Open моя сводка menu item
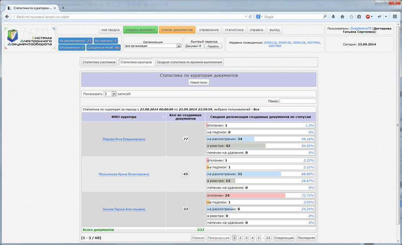This screenshot has width=402, height=245. coord(110,30)
